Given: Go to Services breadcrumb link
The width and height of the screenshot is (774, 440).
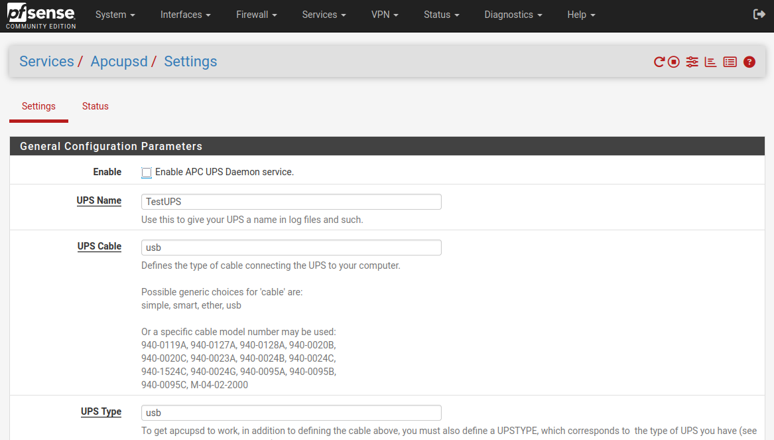Looking at the screenshot, I should tap(46, 61).
